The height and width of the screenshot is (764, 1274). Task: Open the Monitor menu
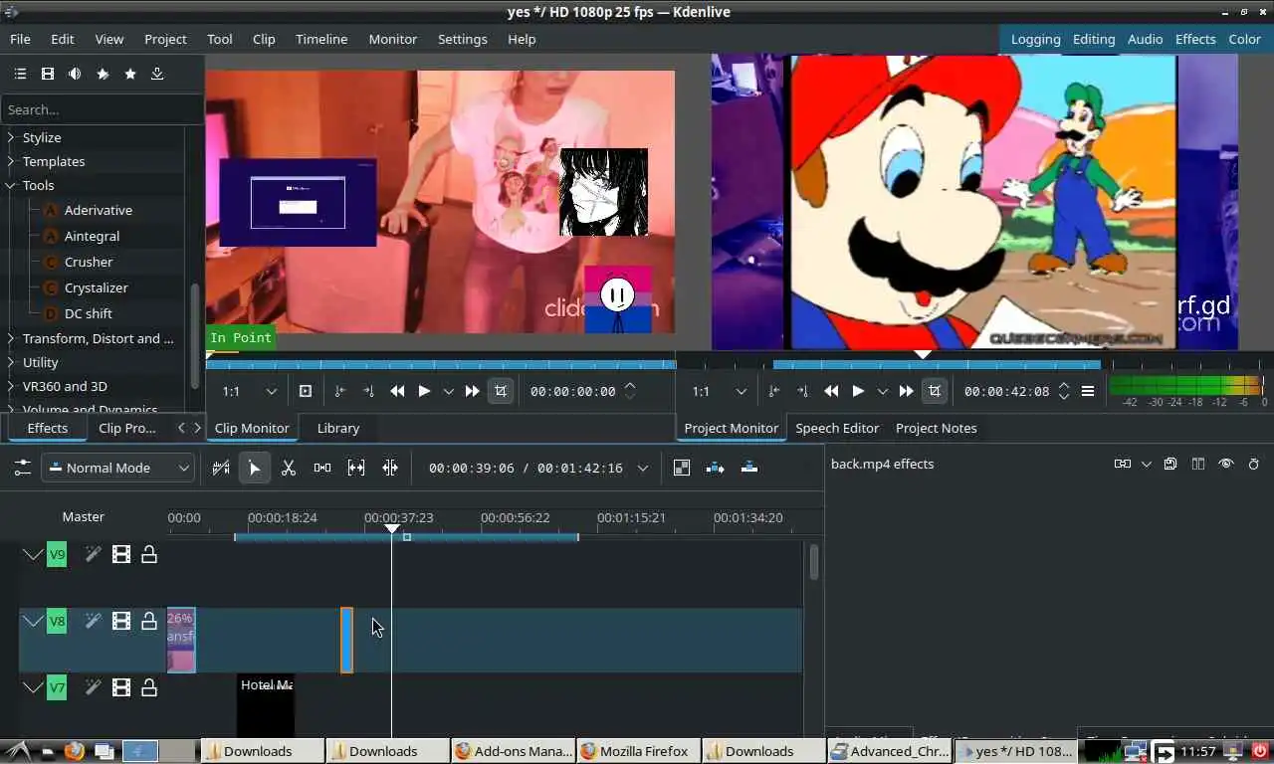point(393,39)
